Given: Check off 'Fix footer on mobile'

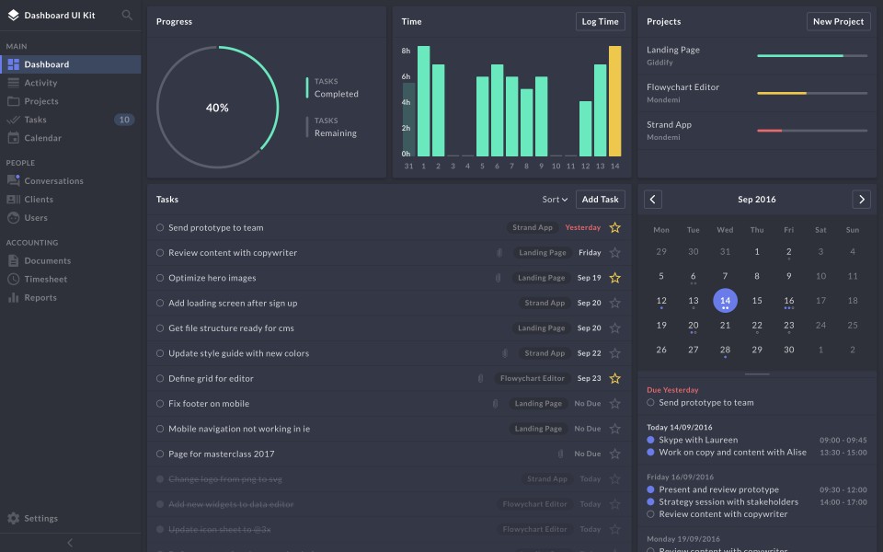Looking at the screenshot, I should [160, 403].
